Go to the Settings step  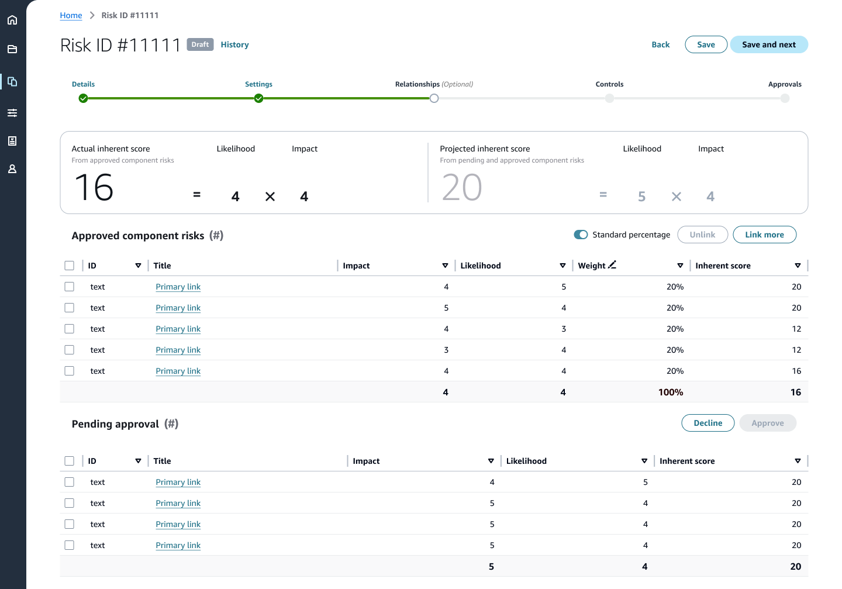[258, 84]
